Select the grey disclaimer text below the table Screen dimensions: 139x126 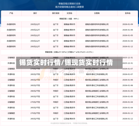coord(69,123)
